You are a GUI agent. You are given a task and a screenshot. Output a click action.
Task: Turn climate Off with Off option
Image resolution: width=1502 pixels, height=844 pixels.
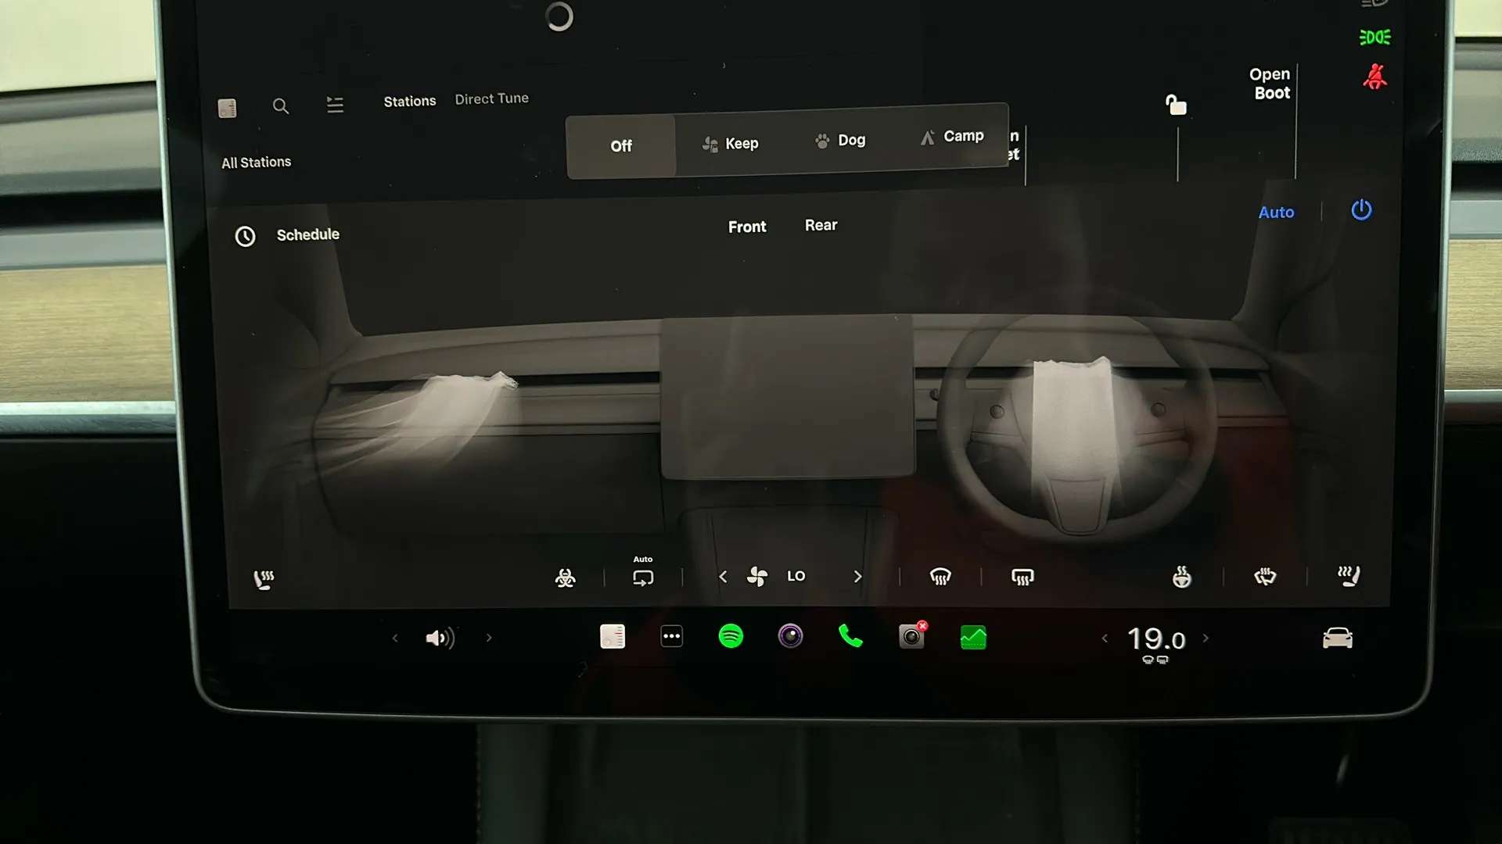620,146
